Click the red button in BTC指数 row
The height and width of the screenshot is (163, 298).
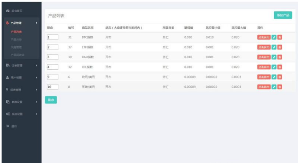click(264, 37)
